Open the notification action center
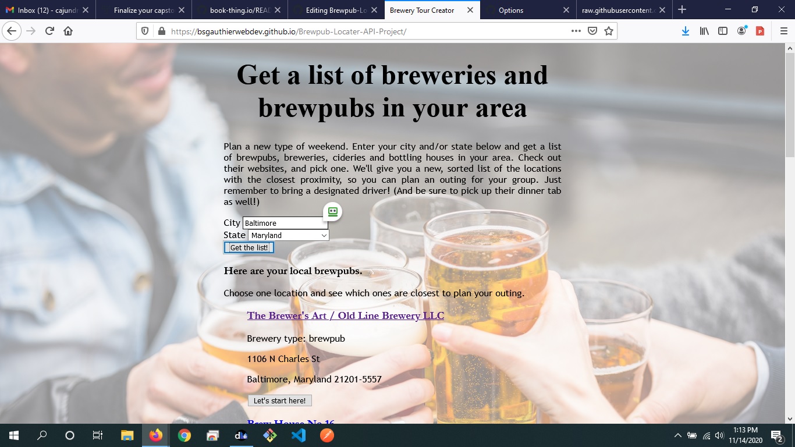This screenshot has height=447, width=795. [x=776, y=435]
